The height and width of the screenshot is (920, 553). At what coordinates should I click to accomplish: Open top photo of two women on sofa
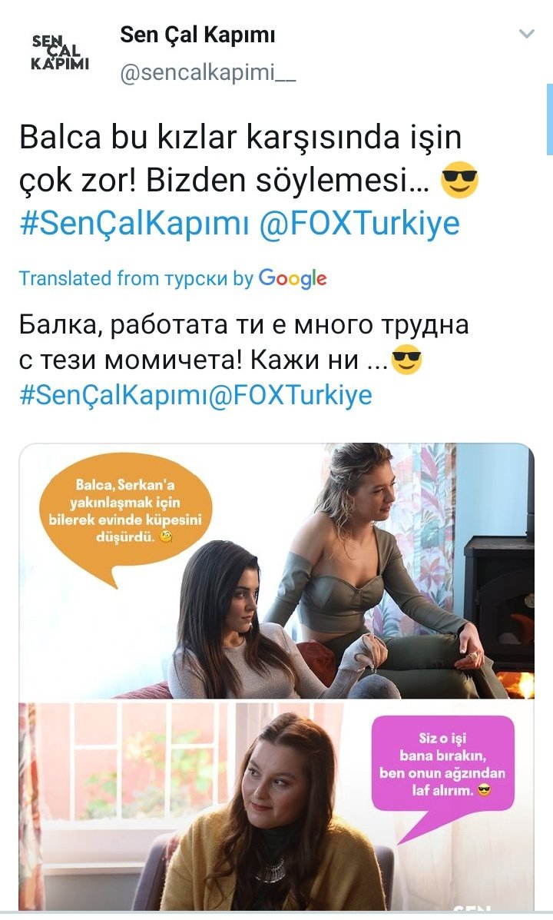[x=276, y=572]
